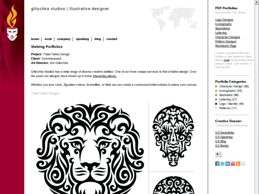Click the email permission link
Screen dimensions: 259x194
point(227,60)
